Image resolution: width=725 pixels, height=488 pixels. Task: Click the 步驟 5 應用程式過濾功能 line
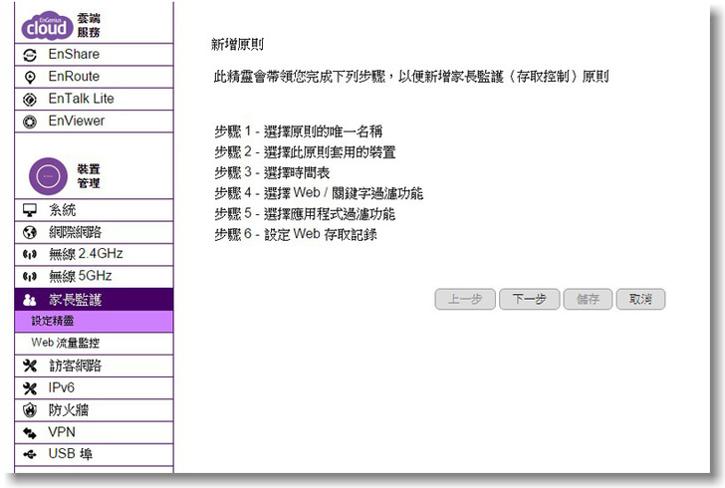coord(305,214)
